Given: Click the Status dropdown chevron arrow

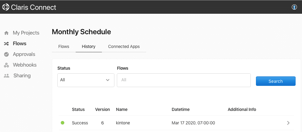Looking at the screenshot, I should (108, 80).
